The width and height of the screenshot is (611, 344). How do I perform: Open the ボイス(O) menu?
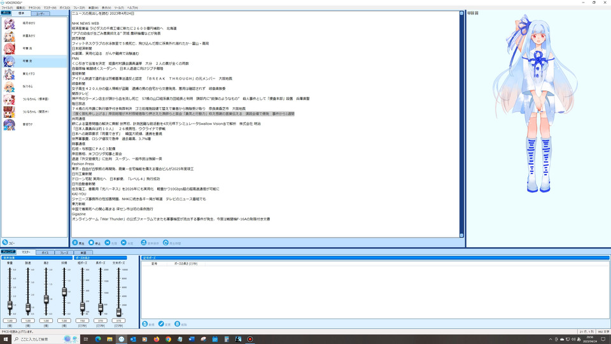(x=65, y=8)
